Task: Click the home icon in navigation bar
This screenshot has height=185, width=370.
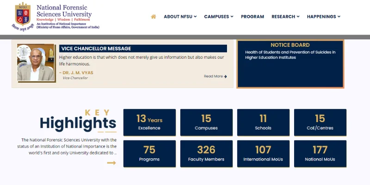Action: [x=153, y=17]
